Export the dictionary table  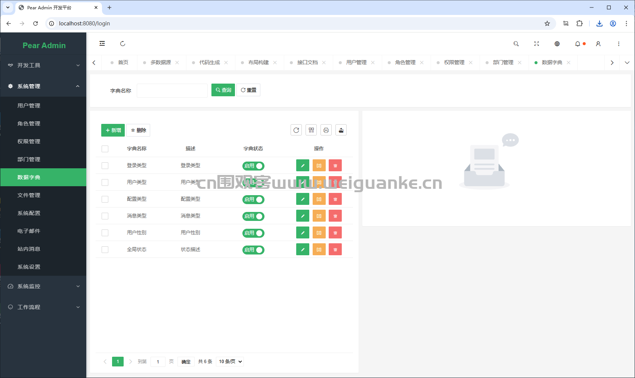pyautogui.click(x=341, y=130)
